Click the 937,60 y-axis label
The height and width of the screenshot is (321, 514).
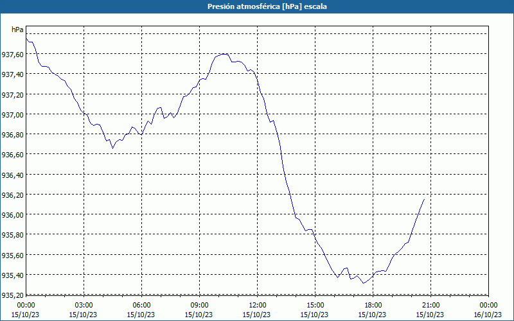point(13,55)
